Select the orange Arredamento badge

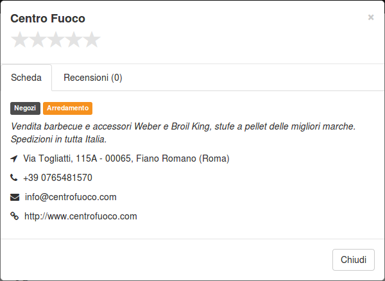click(68, 108)
